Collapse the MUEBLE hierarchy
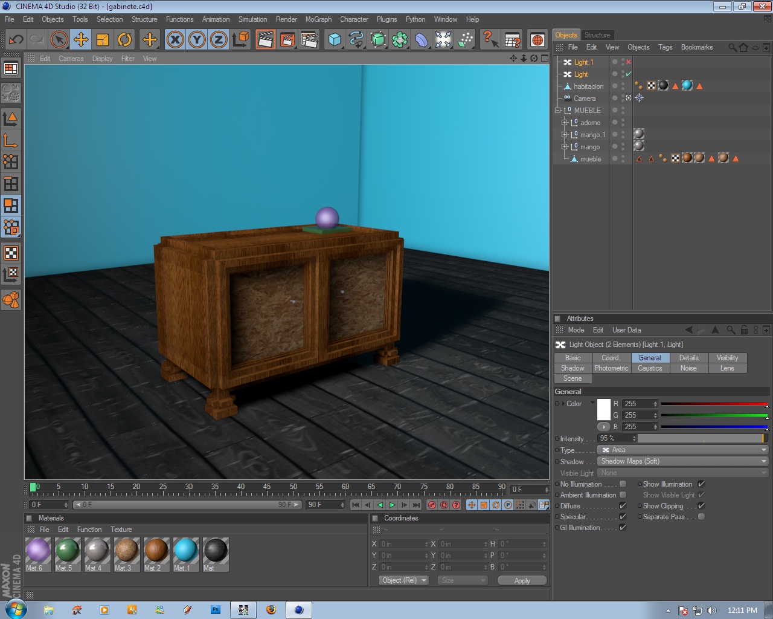 [558, 111]
